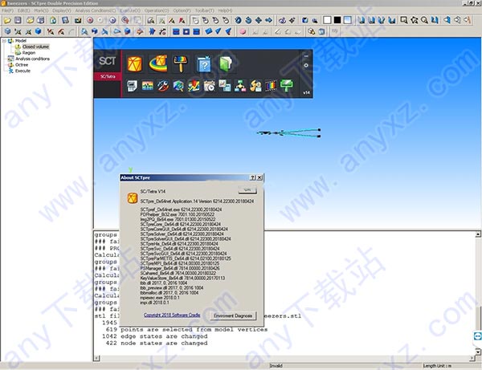This screenshot has height=370, width=482.
Task: Click the log horizontal scroll left arrow
Action: [x=96, y=358]
